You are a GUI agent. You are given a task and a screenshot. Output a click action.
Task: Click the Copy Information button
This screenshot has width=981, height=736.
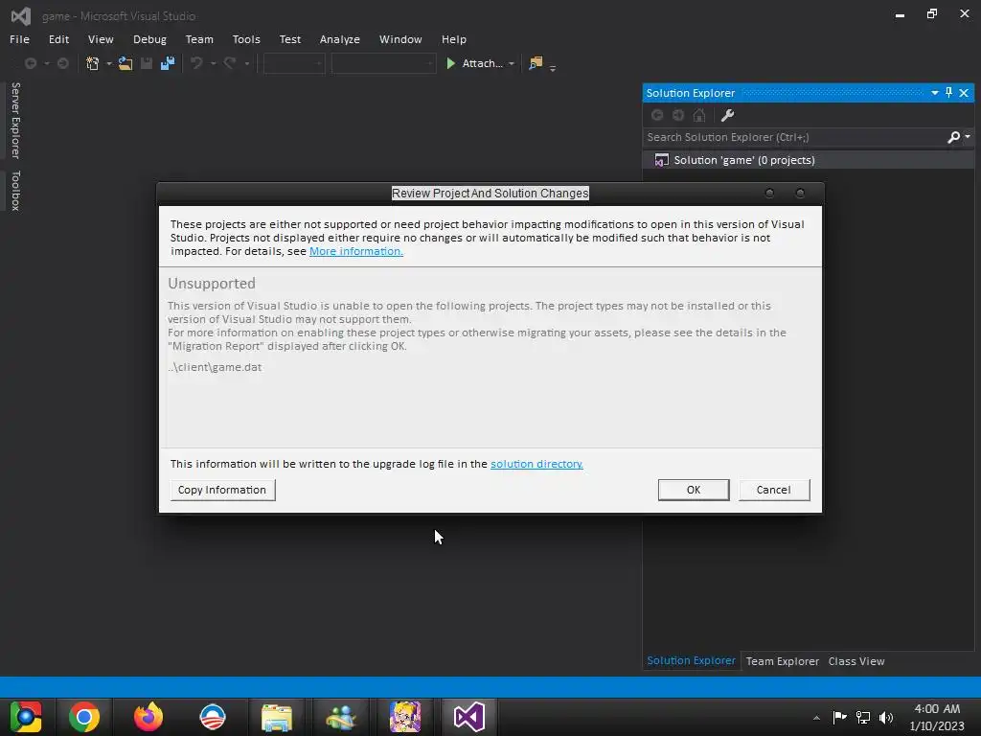pos(222,490)
